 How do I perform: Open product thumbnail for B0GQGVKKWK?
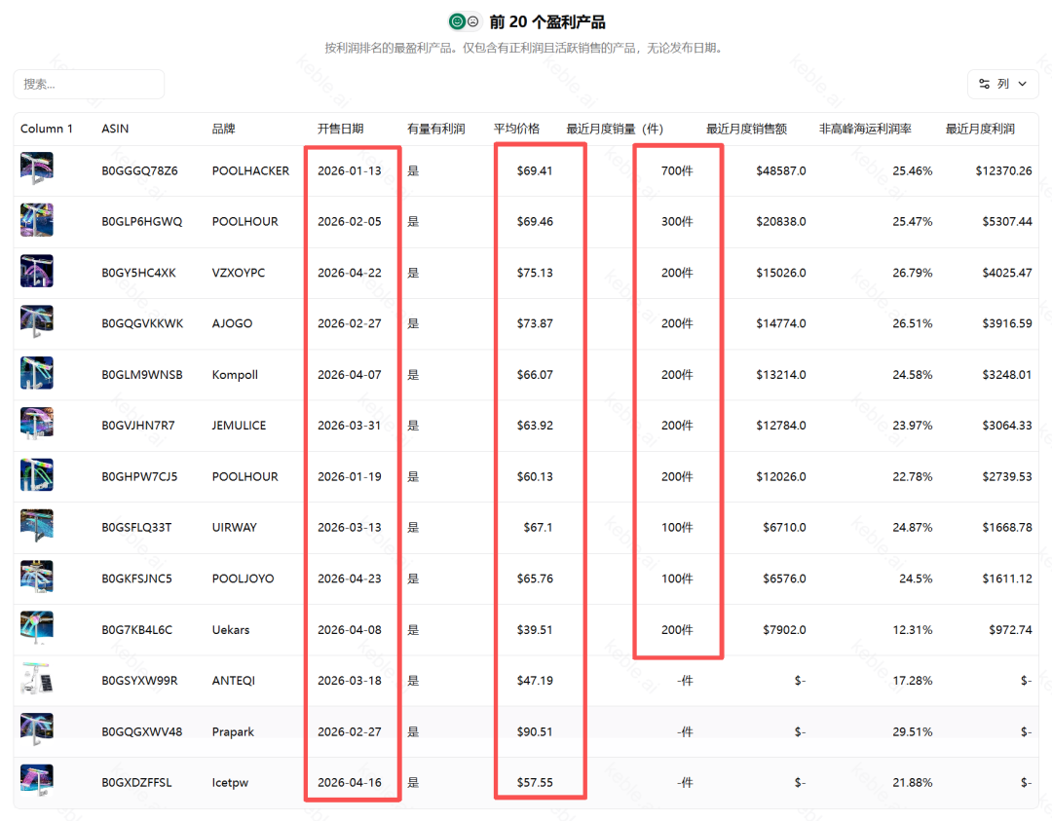coord(37,322)
